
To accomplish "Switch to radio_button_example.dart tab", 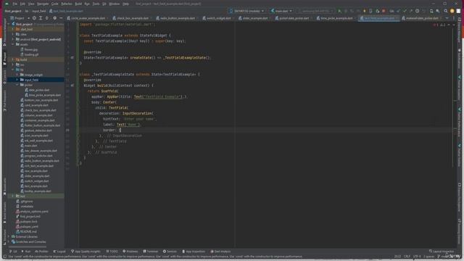I will click(x=177, y=18).
